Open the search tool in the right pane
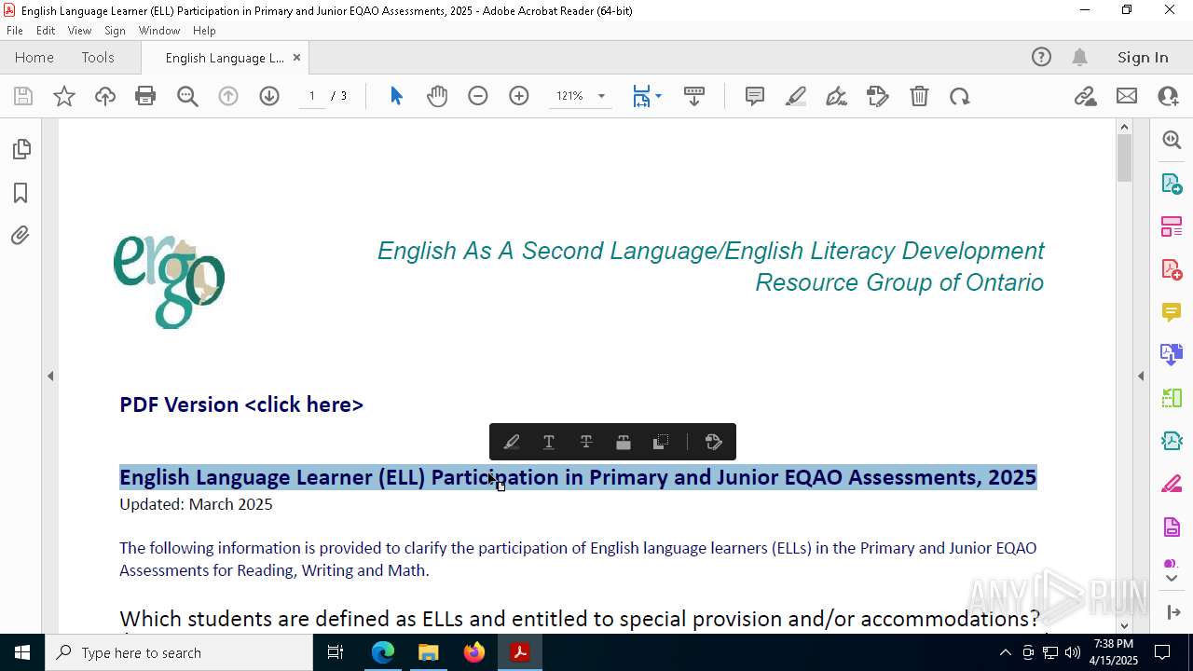Screen dimensions: 1193x671 [1172, 140]
